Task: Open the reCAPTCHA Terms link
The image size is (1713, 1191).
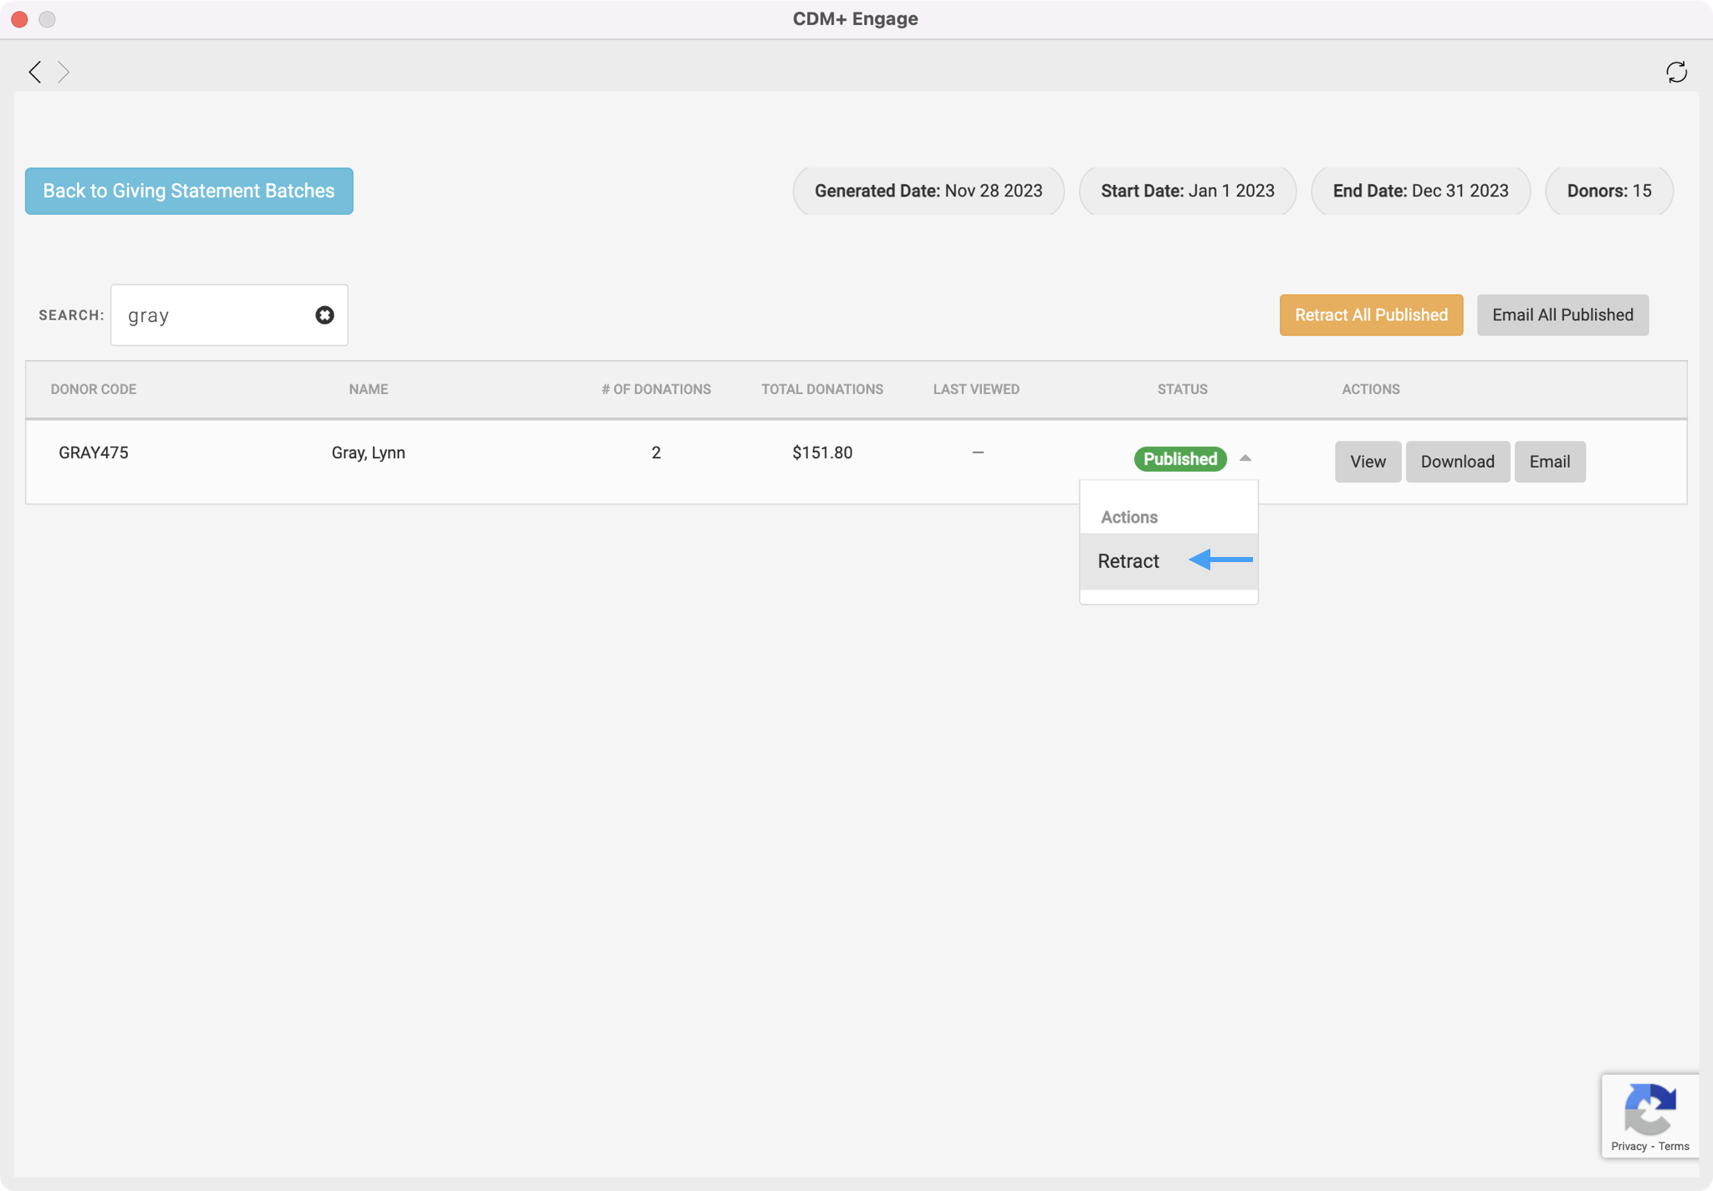Action: coord(1674,1146)
